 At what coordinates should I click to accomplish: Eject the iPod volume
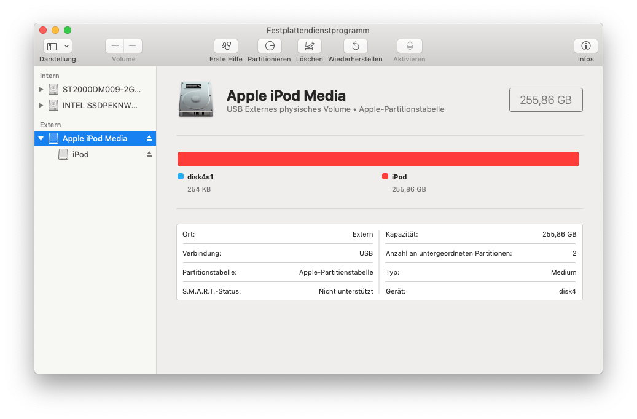[149, 154]
